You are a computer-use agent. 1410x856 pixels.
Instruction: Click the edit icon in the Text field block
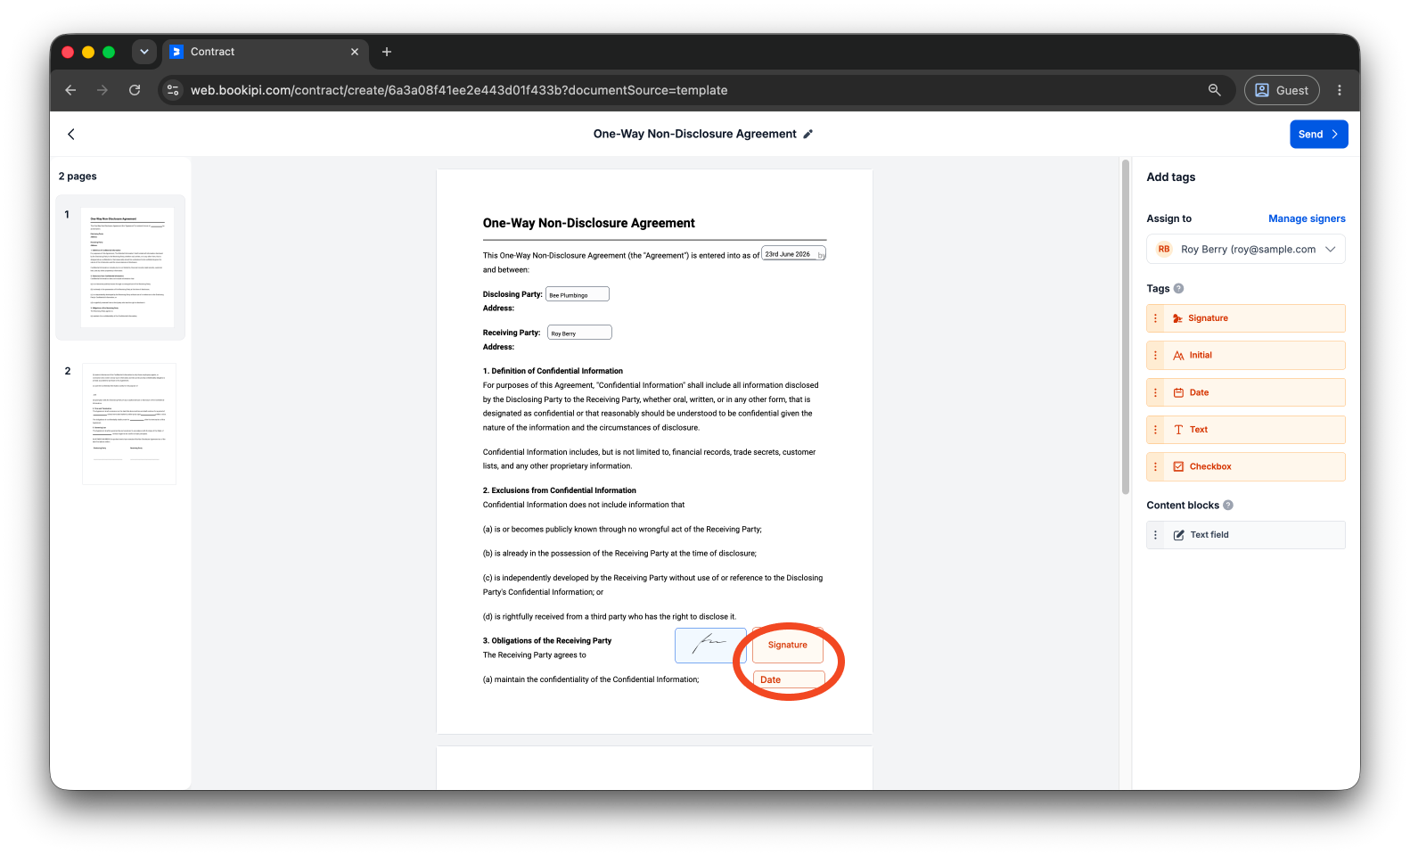point(1178,535)
